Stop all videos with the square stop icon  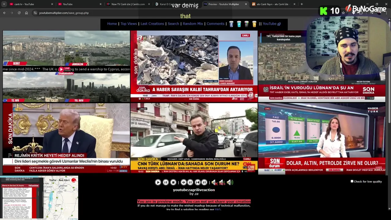click(173, 182)
